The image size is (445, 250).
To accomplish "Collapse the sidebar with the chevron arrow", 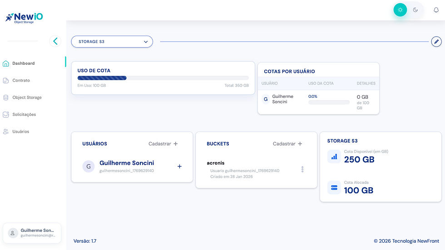I will click(x=55, y=41).
